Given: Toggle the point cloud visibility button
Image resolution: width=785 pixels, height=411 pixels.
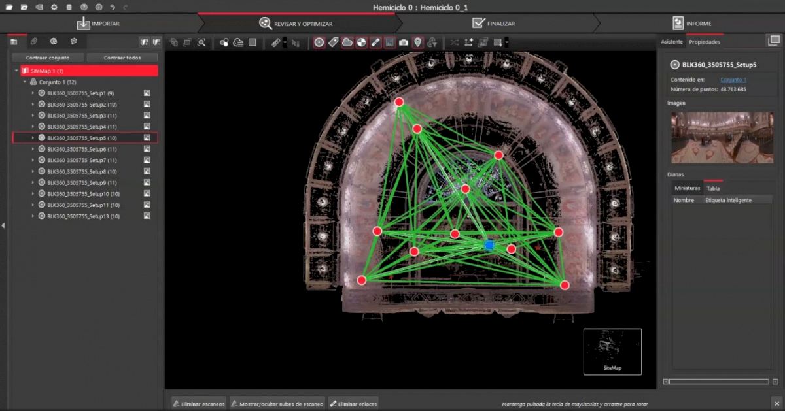Looking at the screenshot, I should coord(347,42).
